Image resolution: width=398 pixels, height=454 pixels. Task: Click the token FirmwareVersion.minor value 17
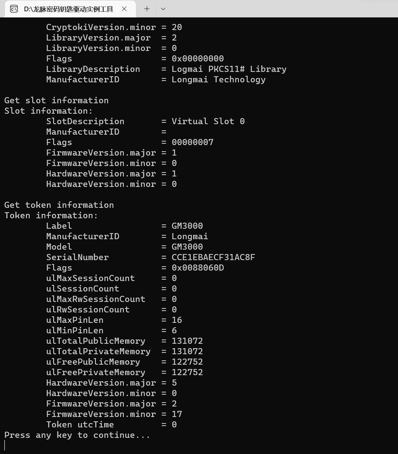click(177, 414)
